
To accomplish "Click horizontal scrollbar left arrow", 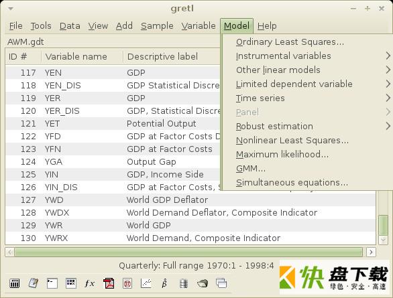I will 9,252.
